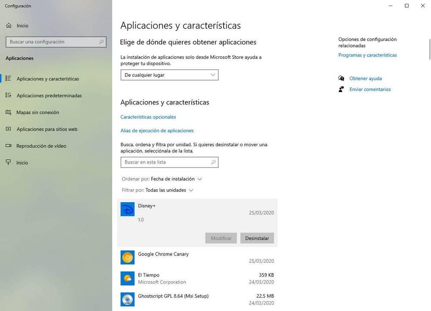
Task: Click the Ghostscript GPL disc icon
Action: [x=128, y=299]
